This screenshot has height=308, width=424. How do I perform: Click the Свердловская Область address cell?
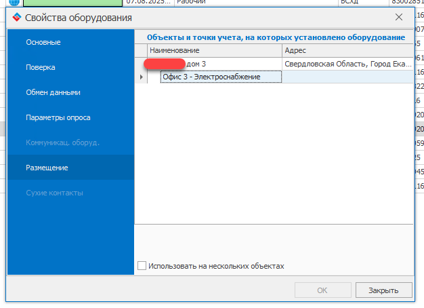(x=347, y=64)
